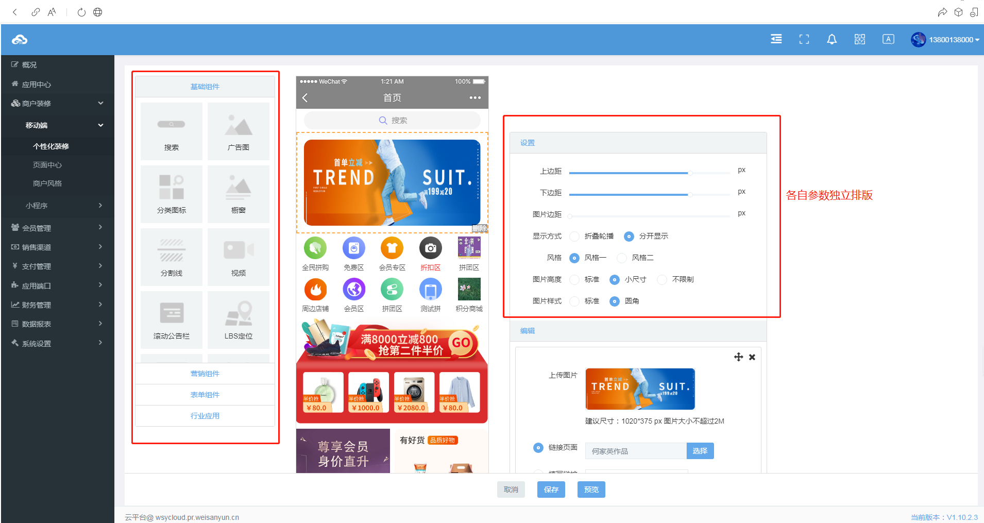This screenshot has height=523, width=984.
Task: Click the 测试拼 icon in preview
Action: coord(431,289)
